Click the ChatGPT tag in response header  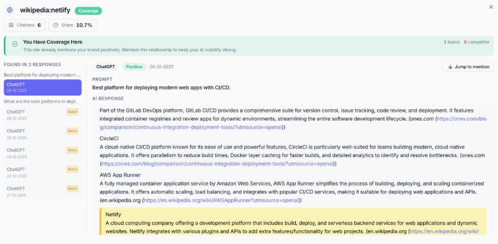pyautogui.click(x=106, y=67)
